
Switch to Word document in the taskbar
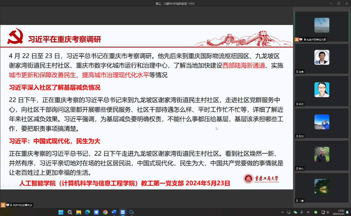point(114,212)
